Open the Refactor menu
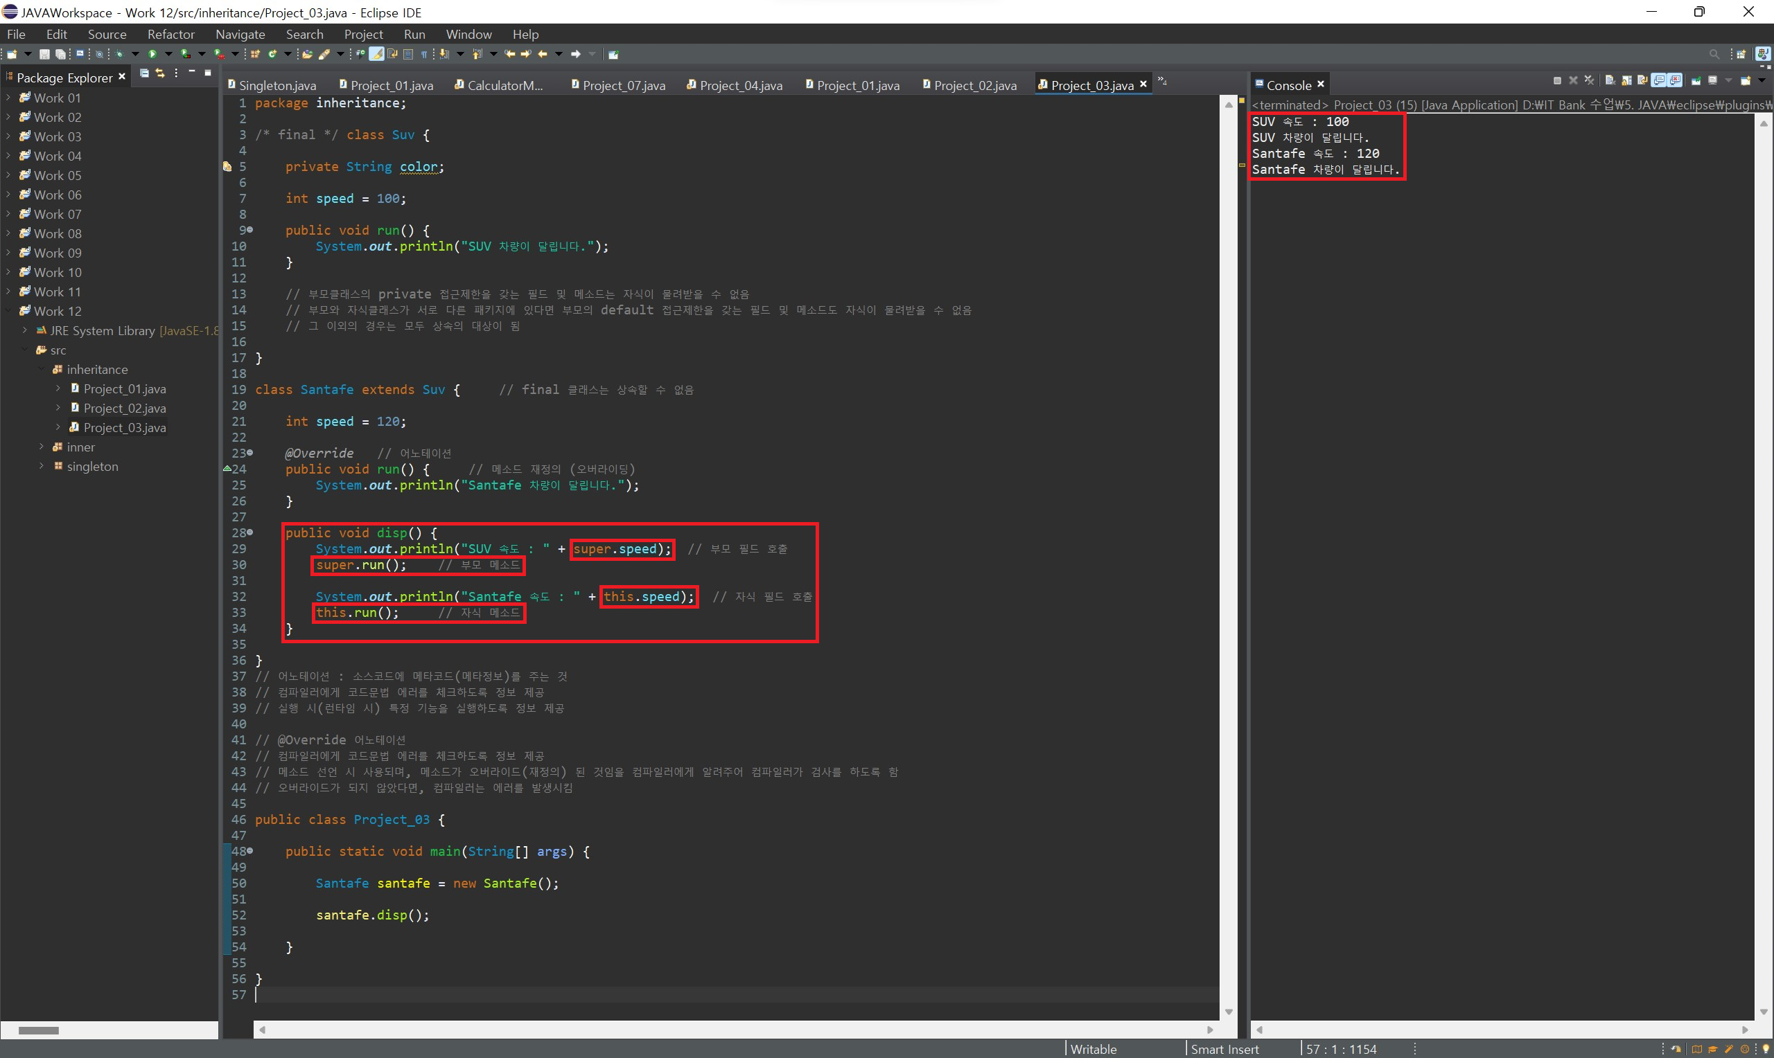This screenshot has width=1774, height=1058. coord(170,34)
